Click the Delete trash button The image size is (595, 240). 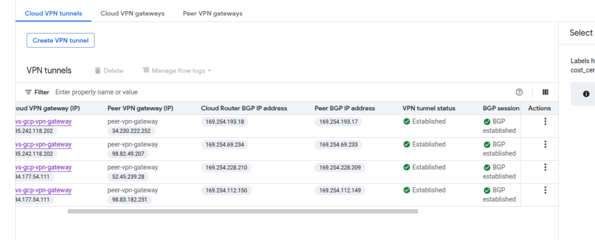109,71
